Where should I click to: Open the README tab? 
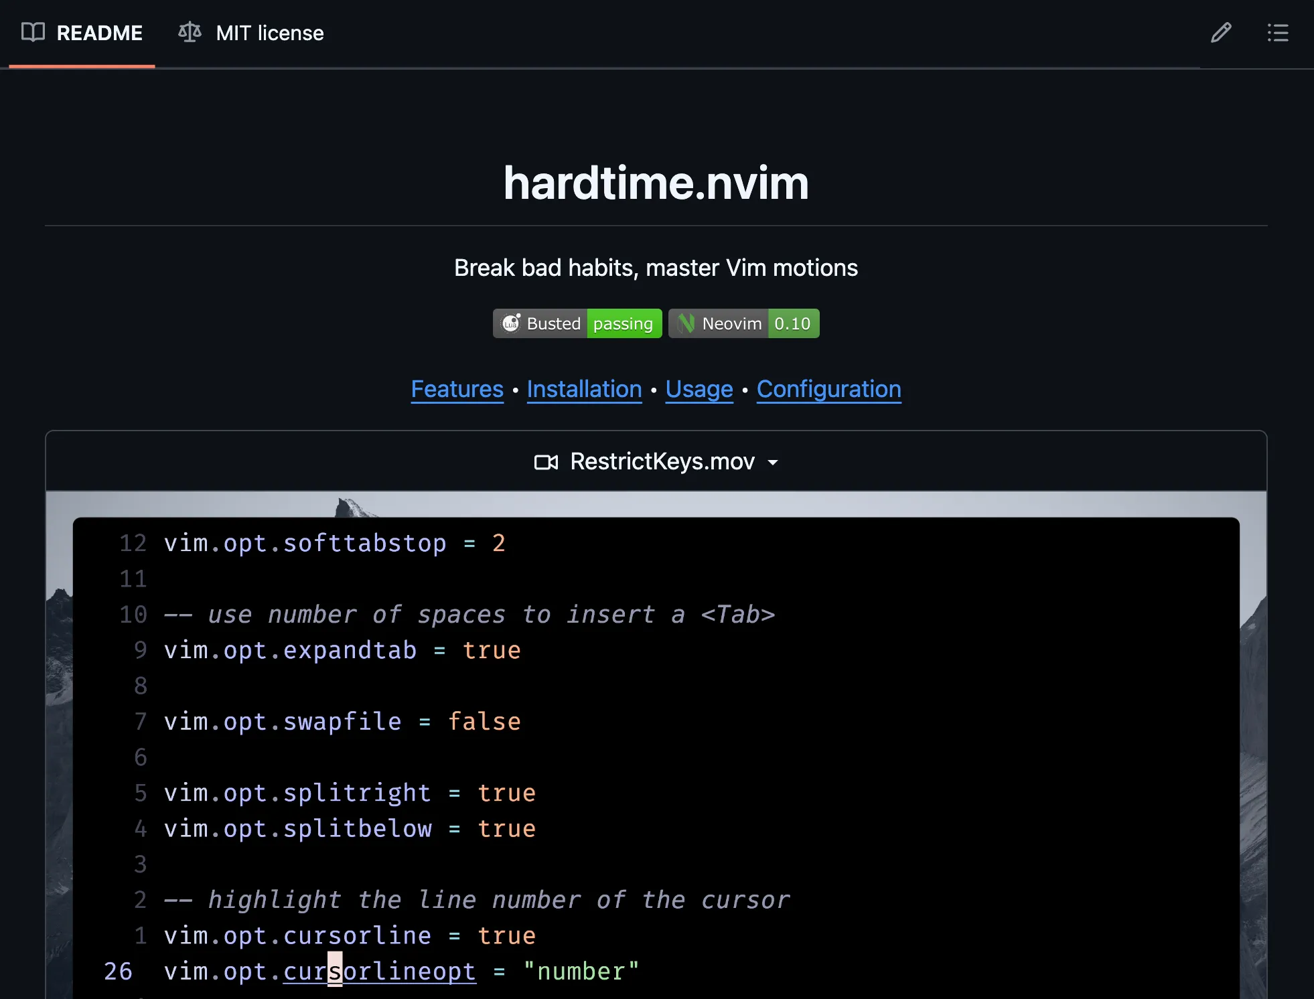(x=82, y=33)
